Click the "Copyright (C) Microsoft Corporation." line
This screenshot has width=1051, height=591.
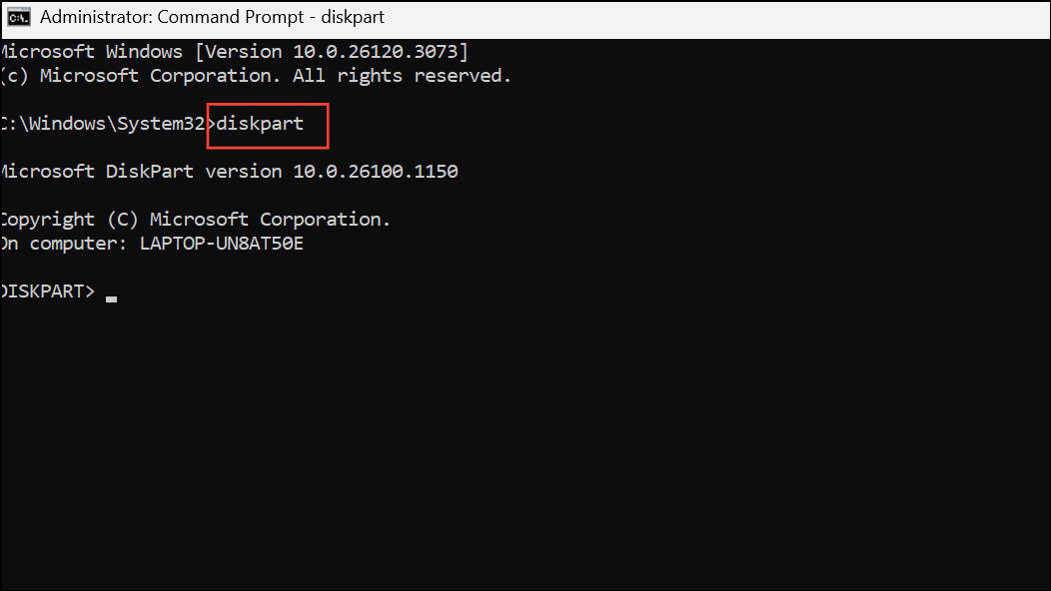pos(196,220)
